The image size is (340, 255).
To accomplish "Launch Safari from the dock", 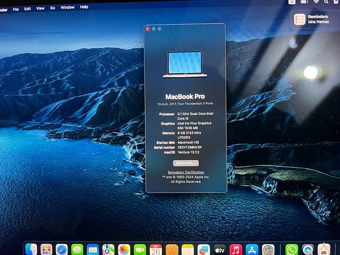I will 62,249.
